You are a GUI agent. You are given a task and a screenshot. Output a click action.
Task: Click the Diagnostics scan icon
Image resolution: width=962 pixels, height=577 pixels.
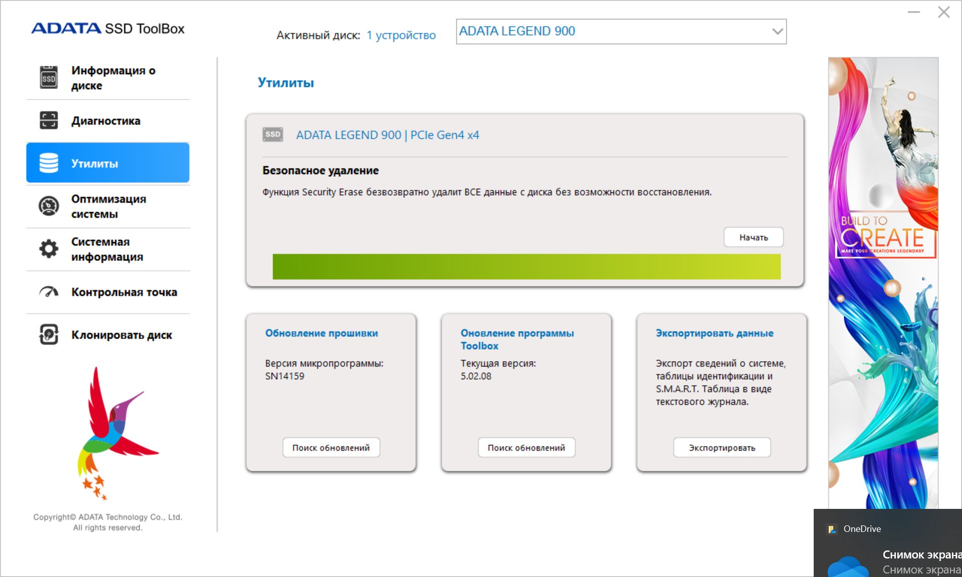pos(49,121)
